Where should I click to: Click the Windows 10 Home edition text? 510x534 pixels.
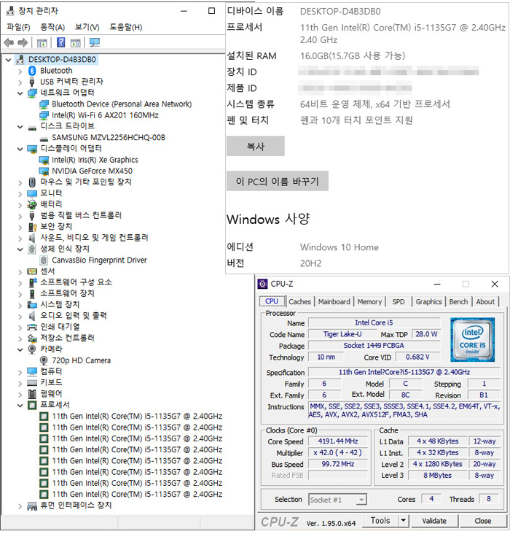coord(340,247)
